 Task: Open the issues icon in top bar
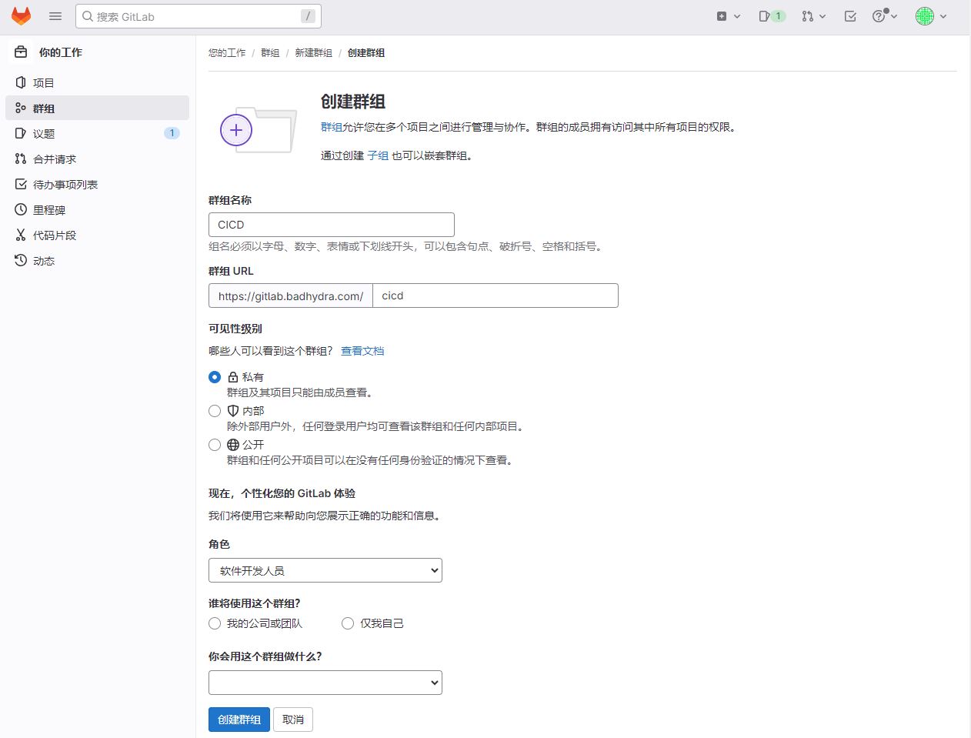click(771, 16)
